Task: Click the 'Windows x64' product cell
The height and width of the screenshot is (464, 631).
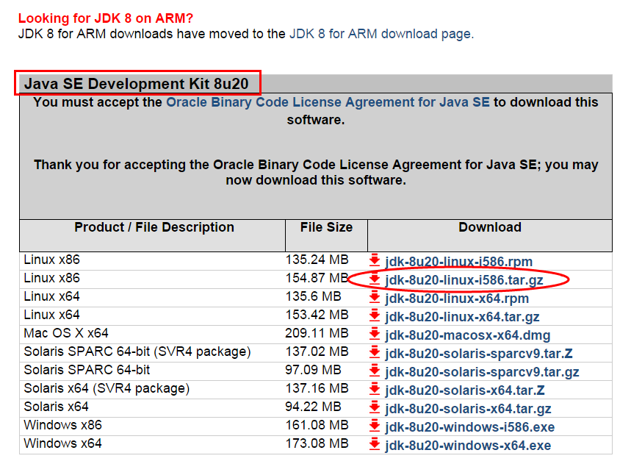Action: (62, 444)
